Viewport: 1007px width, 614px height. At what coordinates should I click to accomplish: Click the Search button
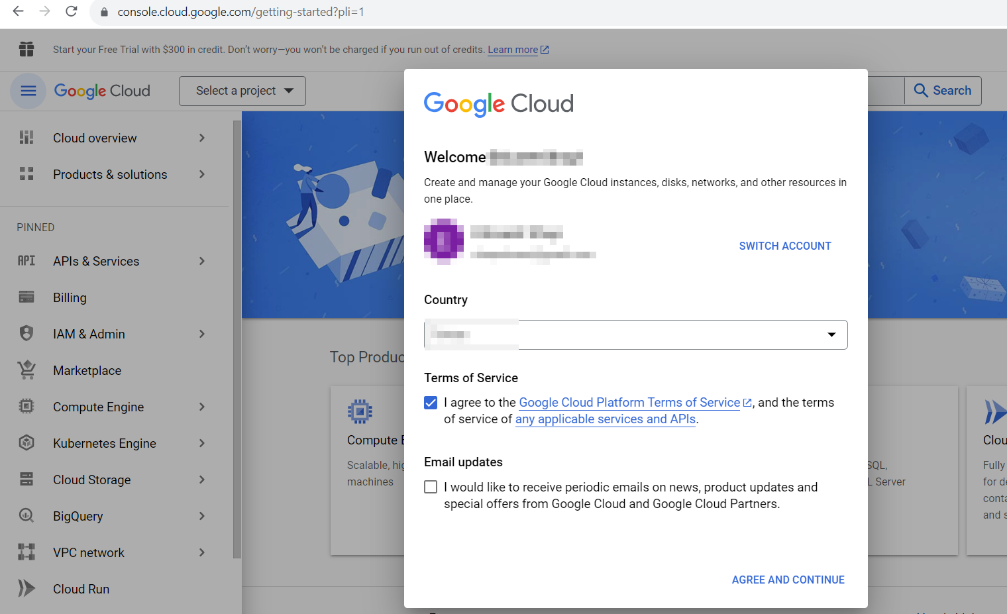[x=943, y=91]
